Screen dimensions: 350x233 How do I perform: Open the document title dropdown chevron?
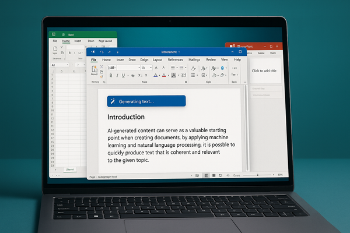180,52
